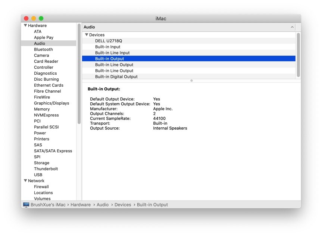Select Built-in Line Input device

189,53
